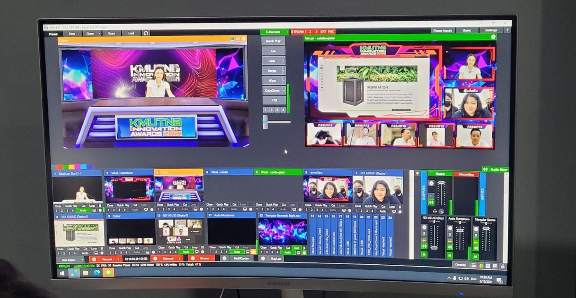Open settings gear on Virtual preview header

[x=493, y=37]
